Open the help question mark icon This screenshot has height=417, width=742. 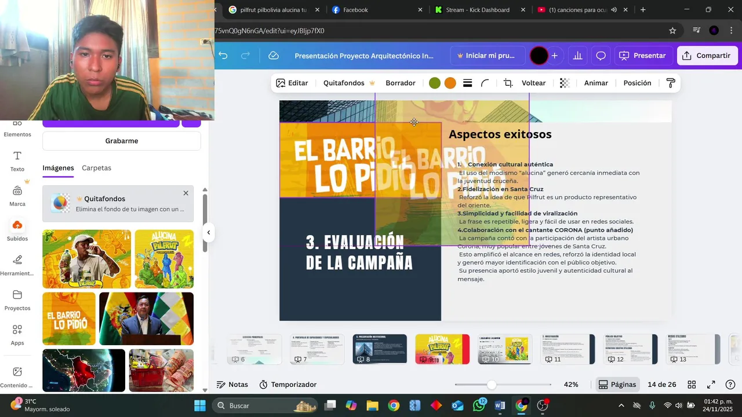point(730,385)
